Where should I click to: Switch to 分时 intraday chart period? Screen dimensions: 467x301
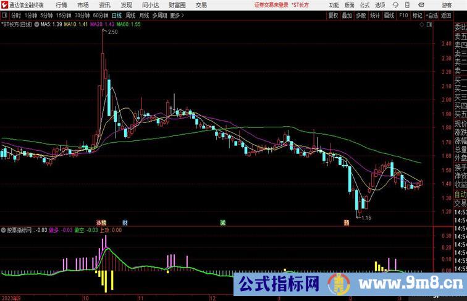[x=16, y=15]
